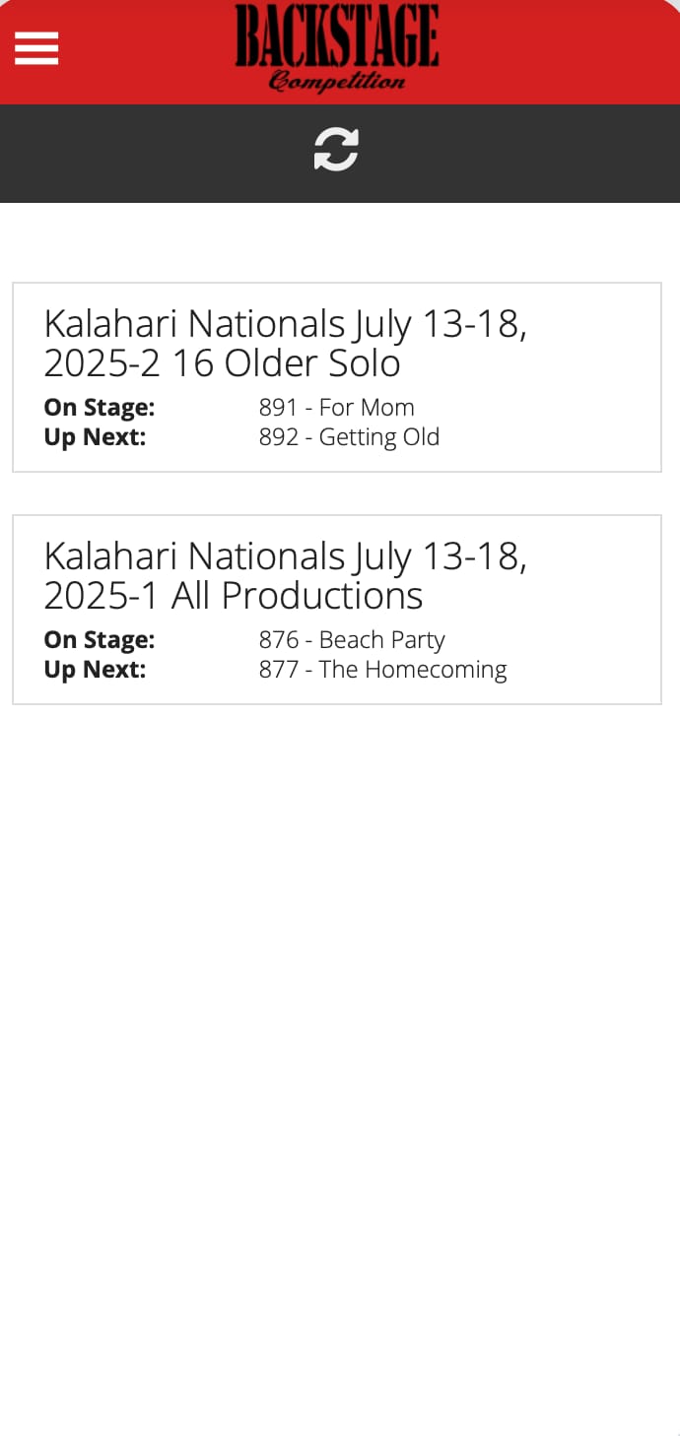This screenshot has height=1436, width=680.
Task: Select routine 876 - Beach Party
Action: pyautogui.click(x=352, y=640)
